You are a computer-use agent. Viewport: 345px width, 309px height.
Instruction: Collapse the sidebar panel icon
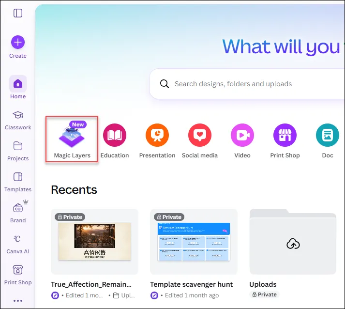point(18,13)
